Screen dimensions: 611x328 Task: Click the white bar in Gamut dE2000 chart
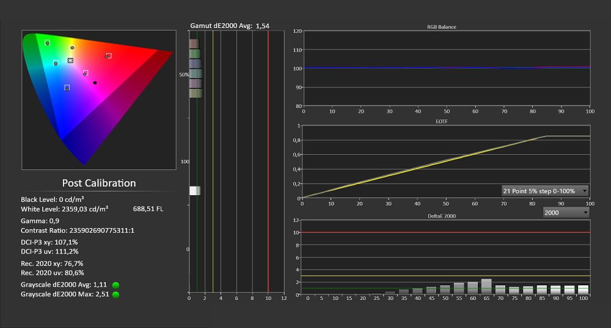click(194, 191)
